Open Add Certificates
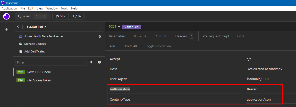 click(35, 51)
